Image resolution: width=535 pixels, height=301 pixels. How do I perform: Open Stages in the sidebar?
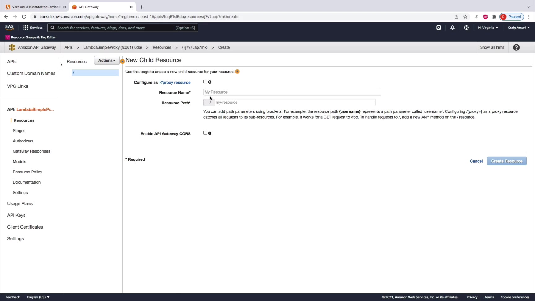[x=19, y=131]
